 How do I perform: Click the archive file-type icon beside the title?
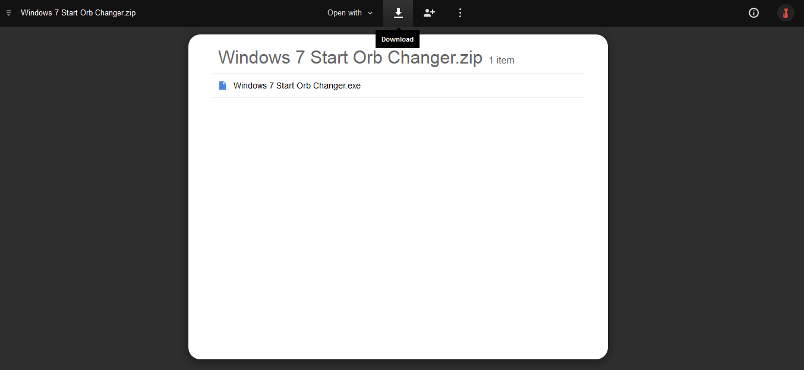click(x=8, y=13)
